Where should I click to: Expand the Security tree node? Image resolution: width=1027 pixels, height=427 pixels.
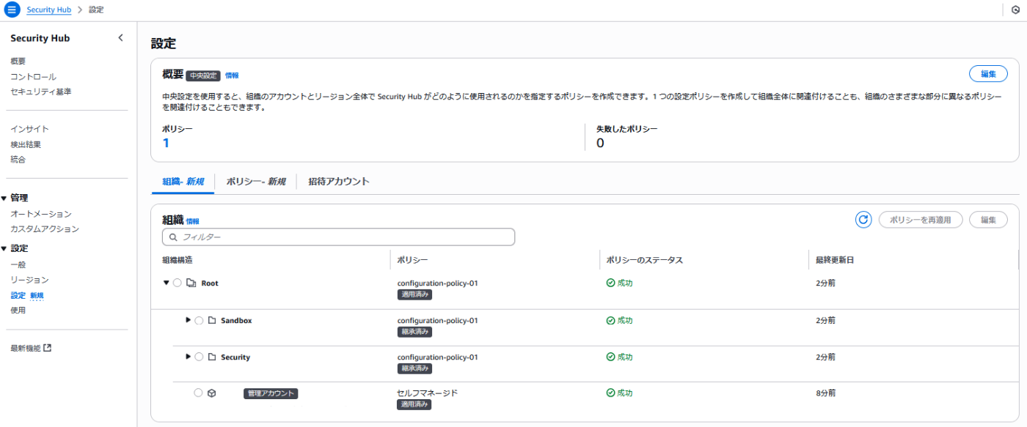click(189, 357)
